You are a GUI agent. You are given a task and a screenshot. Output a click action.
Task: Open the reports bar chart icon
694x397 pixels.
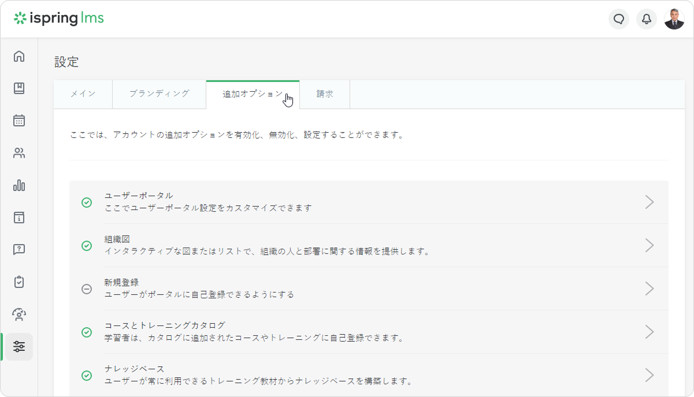[x=19, y=185]
